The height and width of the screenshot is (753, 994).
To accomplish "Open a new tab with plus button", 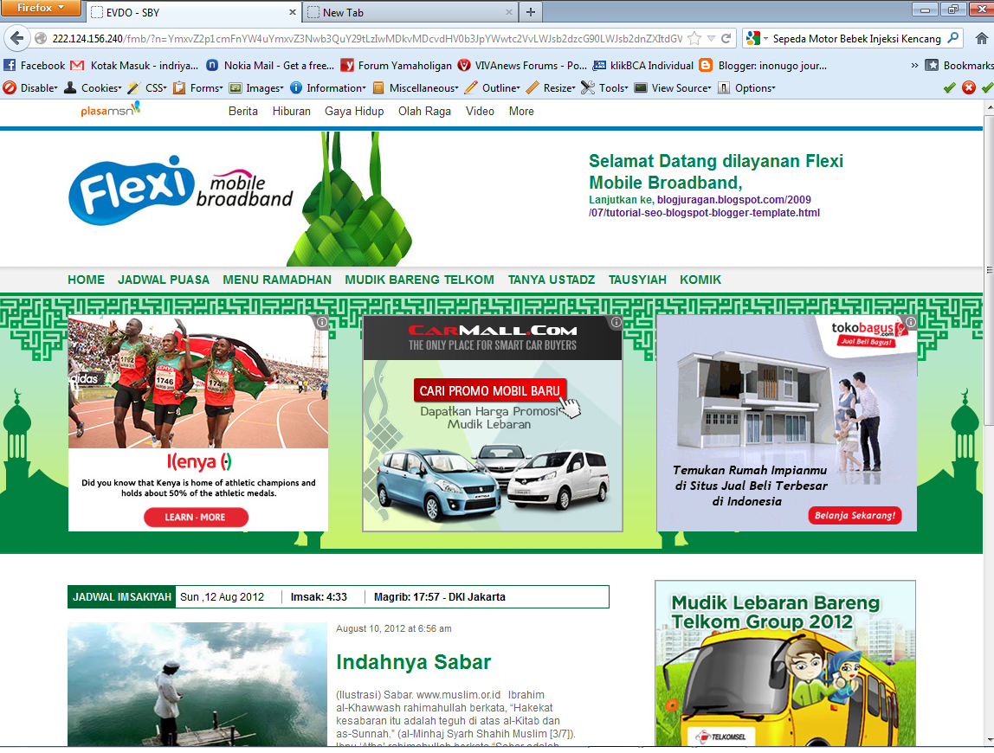I will point(531,11).
